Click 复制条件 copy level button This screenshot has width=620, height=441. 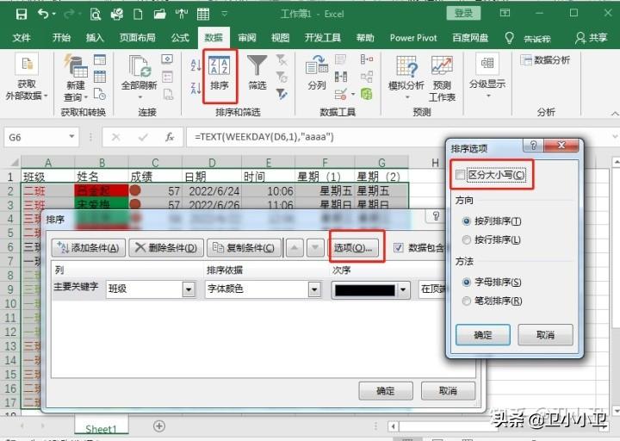pyautogui.click(x=244, y=248)
